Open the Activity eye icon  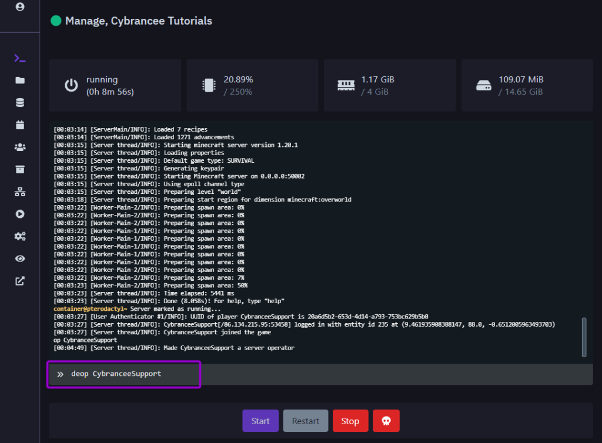click(20, 259)
